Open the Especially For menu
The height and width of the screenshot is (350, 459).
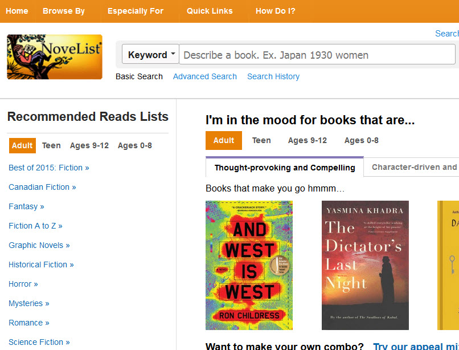pyautogui.click(x=135, y=11)
